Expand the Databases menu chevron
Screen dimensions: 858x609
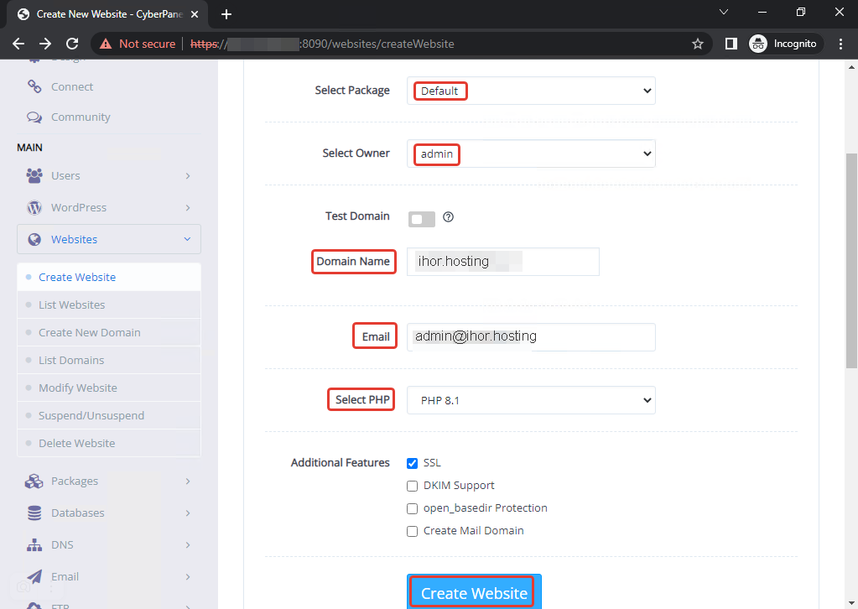tap(188, 513)
